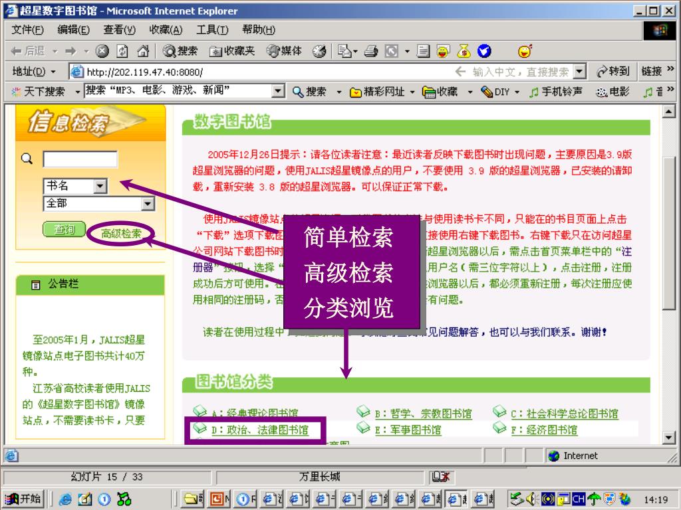The image size is (681, 510).
Task: Click the magnifier icon beside the search box
Action: tap(27, 159)
